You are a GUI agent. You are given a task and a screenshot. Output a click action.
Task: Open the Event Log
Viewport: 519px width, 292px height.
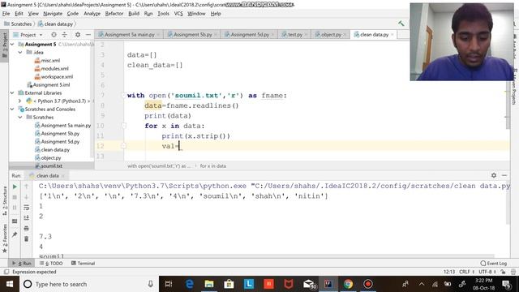494,263
